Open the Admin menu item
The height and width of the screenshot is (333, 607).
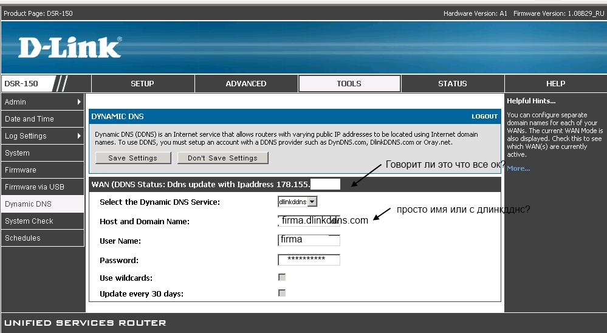(x=43, y=102)
